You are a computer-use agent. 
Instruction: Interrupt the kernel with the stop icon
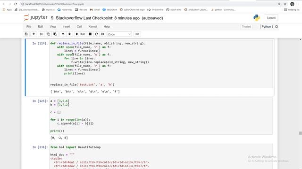[x=90, y=34]
